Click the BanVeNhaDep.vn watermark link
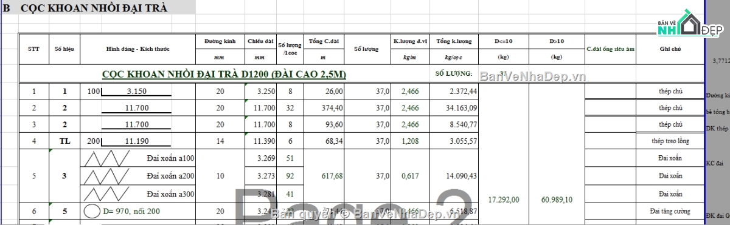Viewport: 730px width, 225px height. tap(533, 76)
